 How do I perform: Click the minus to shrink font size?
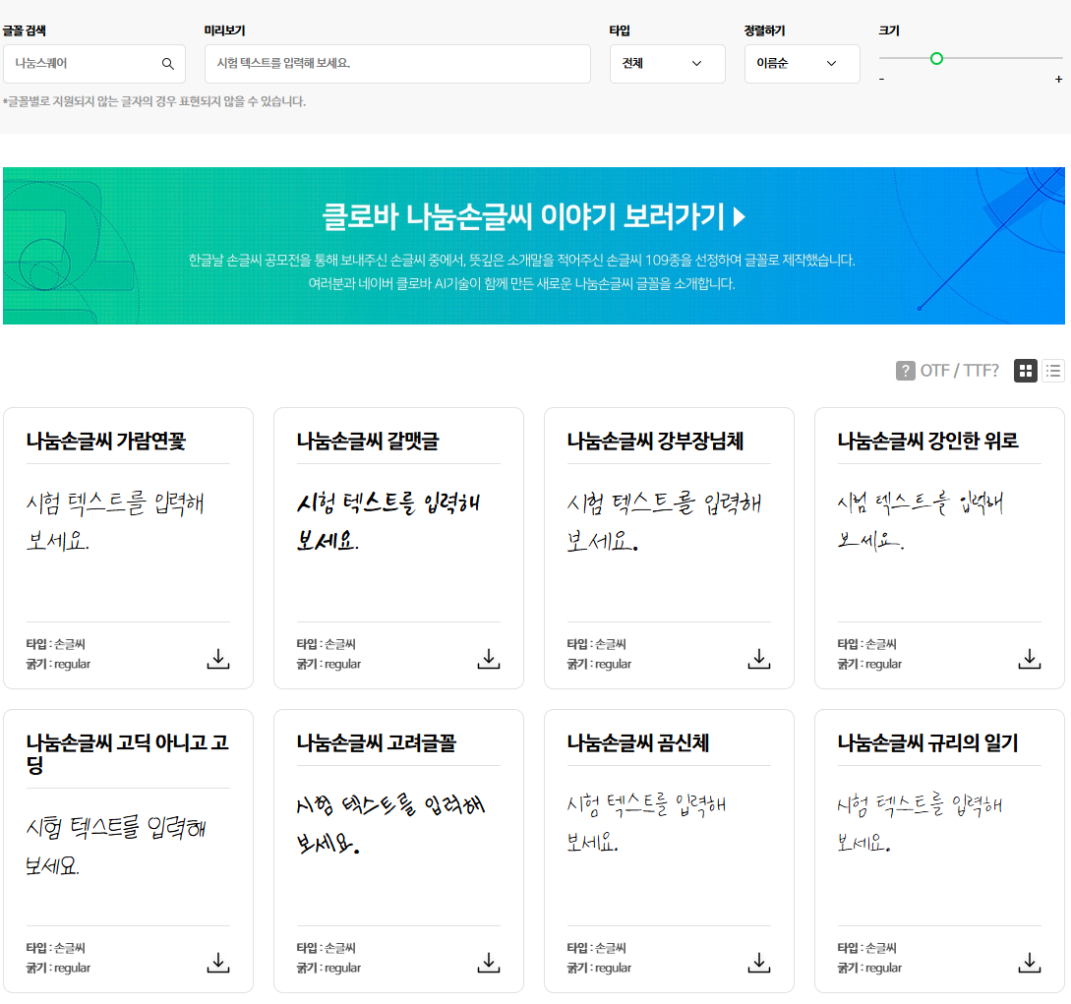click(x=882, y=79)
